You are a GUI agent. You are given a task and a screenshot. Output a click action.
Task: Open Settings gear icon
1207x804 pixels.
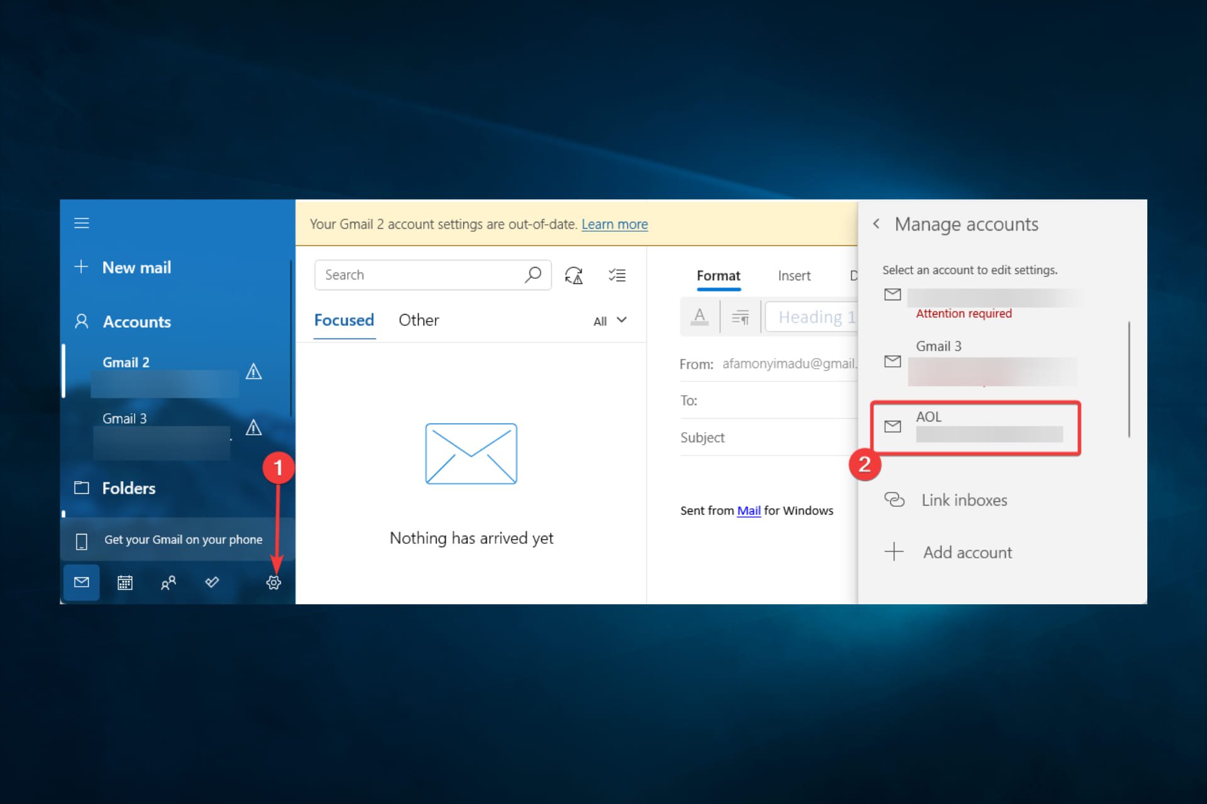point(273,582)
